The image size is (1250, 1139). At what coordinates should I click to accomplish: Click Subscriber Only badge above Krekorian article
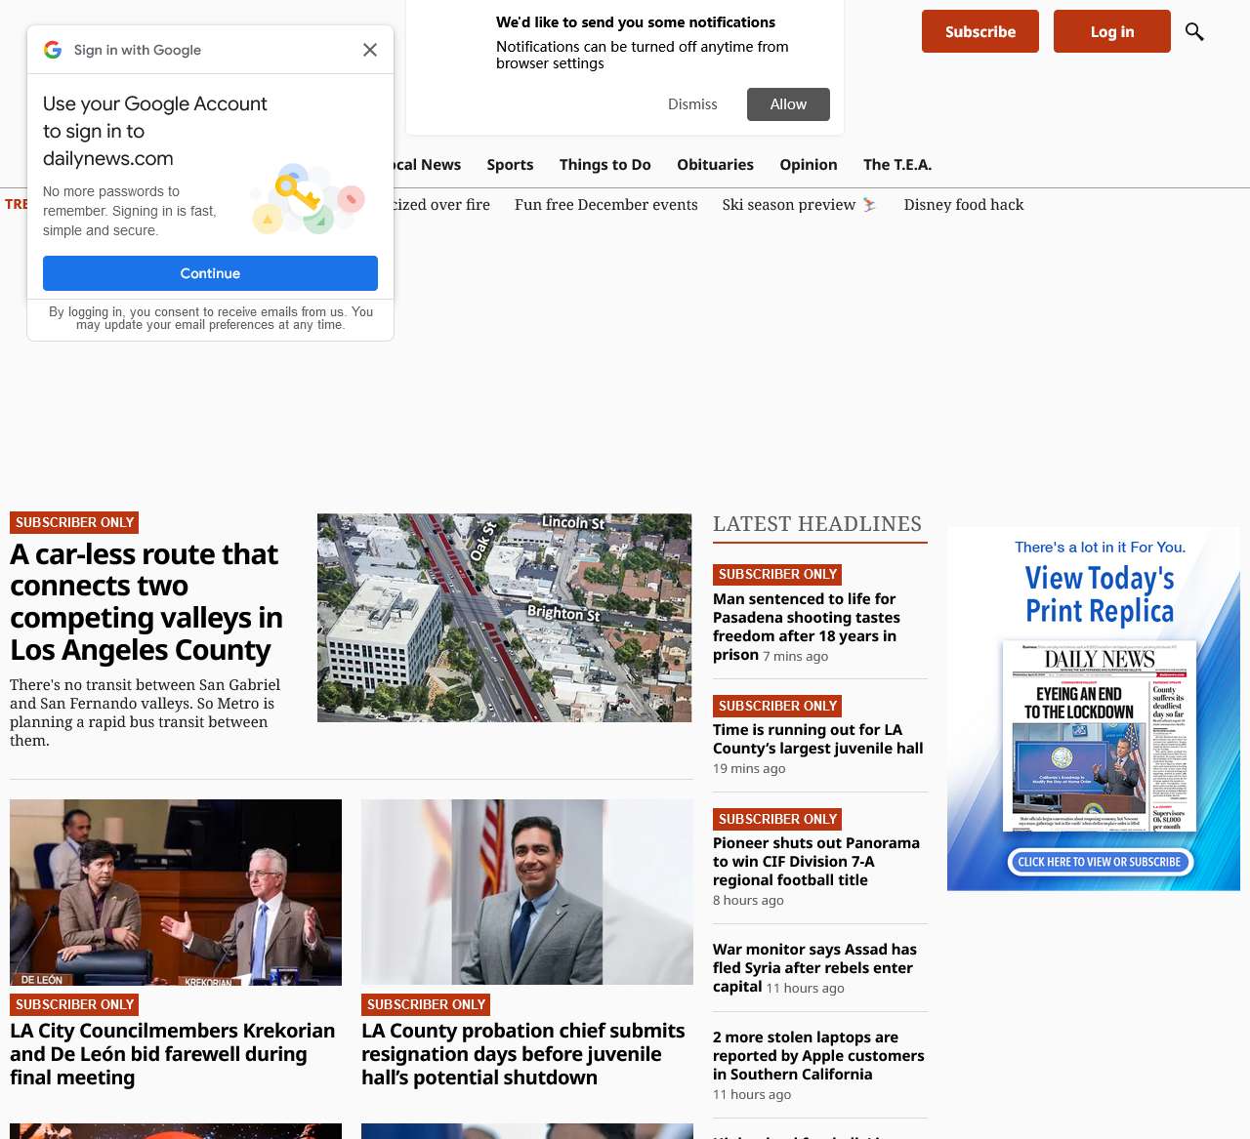point(74,1004)
